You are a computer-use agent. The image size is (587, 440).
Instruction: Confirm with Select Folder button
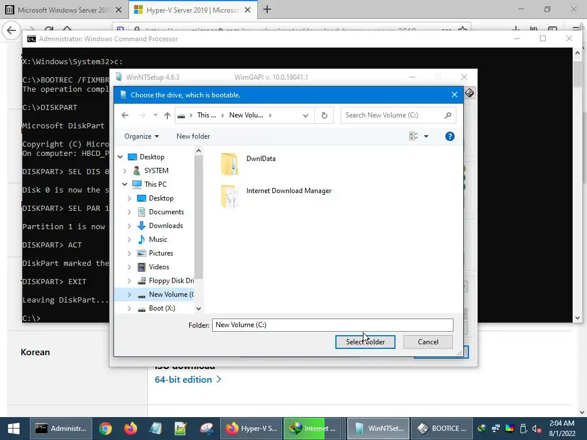365,342
